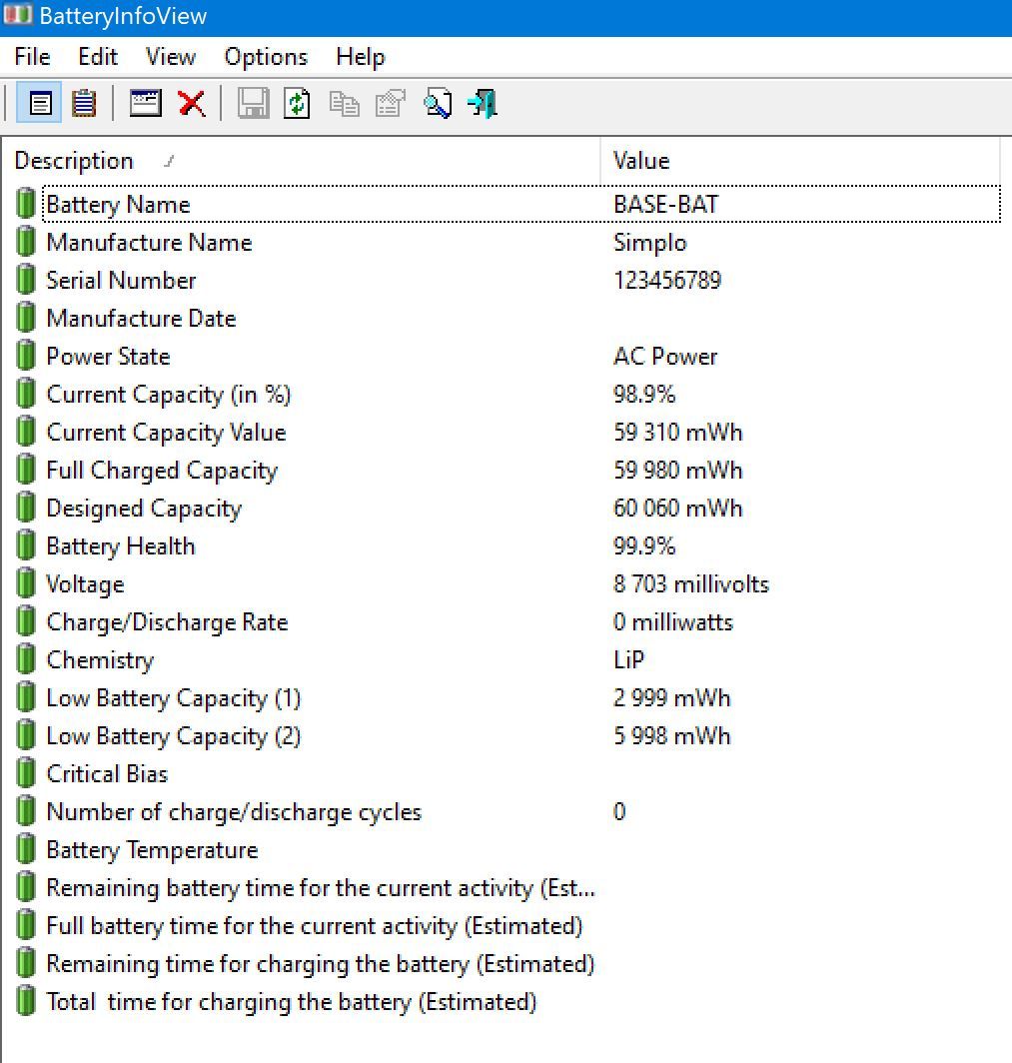Click the 123456789 serial value
The image size is (1012, 1063).
[667, 280]
